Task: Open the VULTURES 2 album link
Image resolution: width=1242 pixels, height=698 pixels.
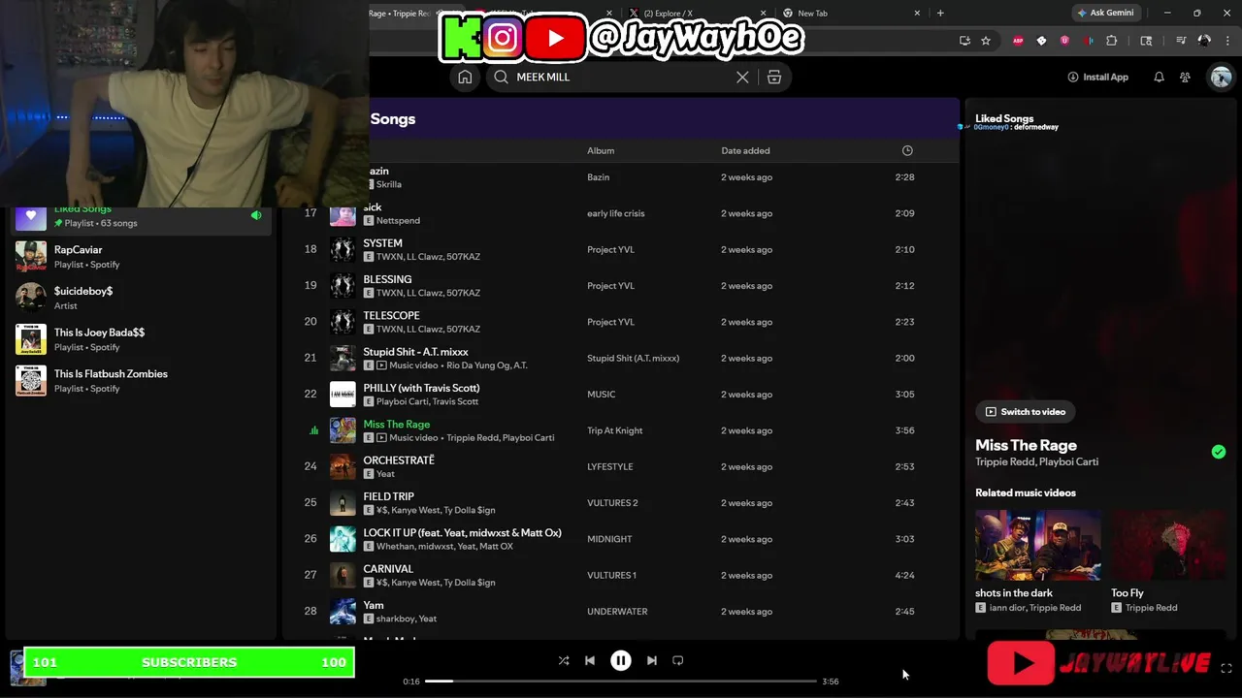Action: pos(612,503)
